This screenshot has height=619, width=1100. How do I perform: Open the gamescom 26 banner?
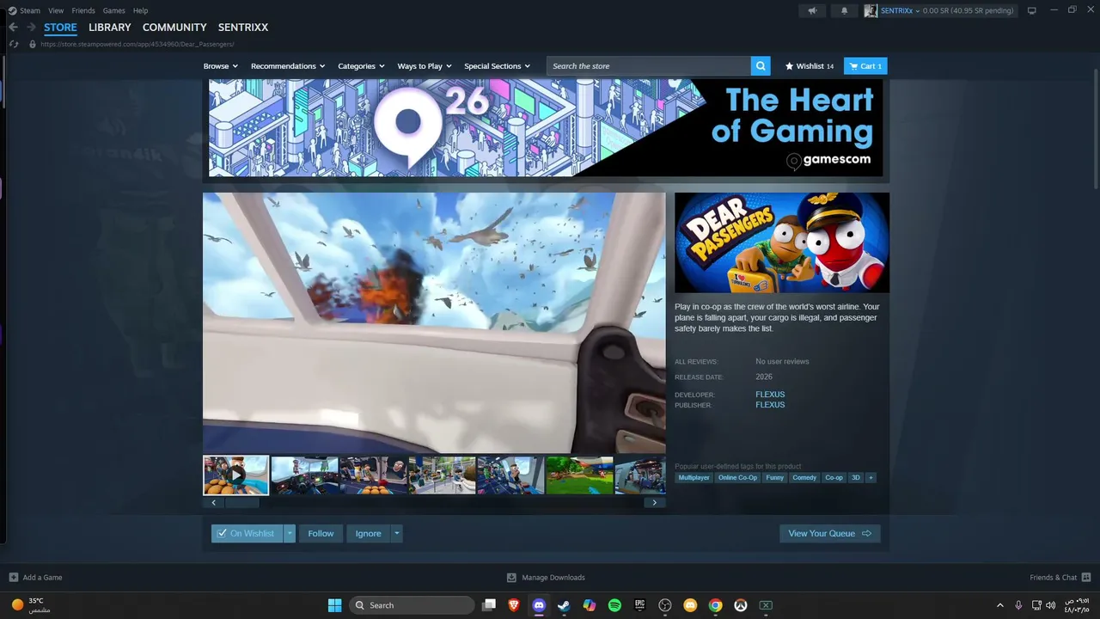[546, 128]
